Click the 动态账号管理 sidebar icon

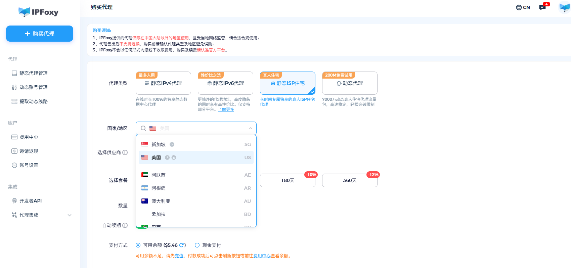(14, 87)
